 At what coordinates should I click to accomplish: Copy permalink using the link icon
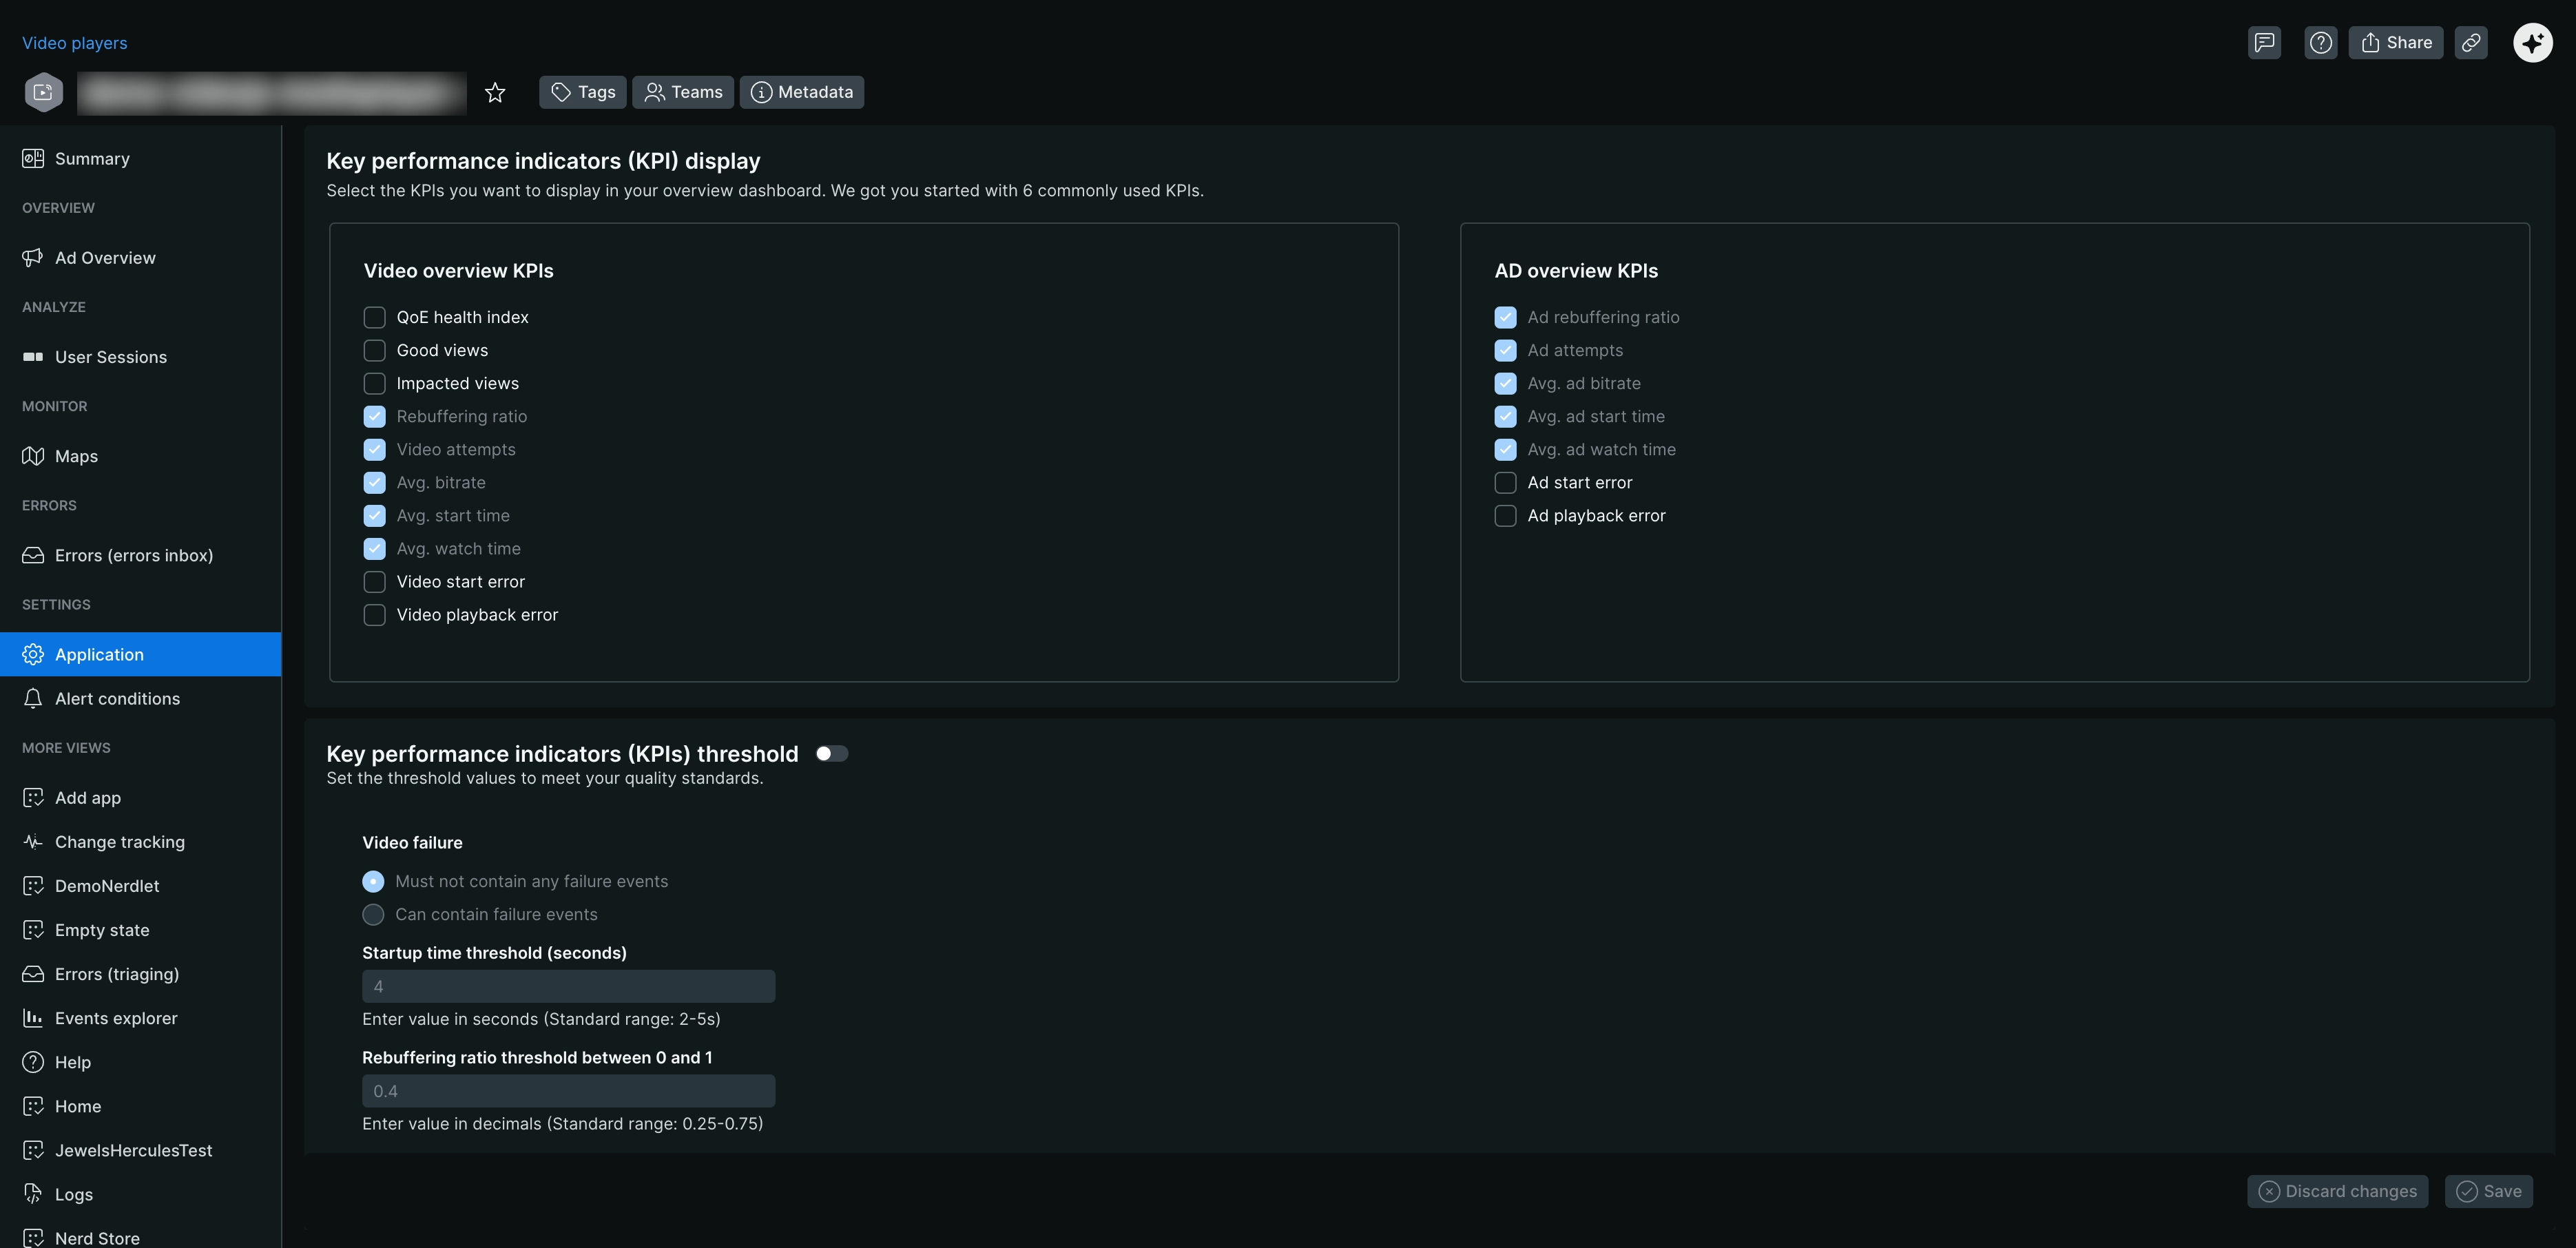tap(2470, 42)
